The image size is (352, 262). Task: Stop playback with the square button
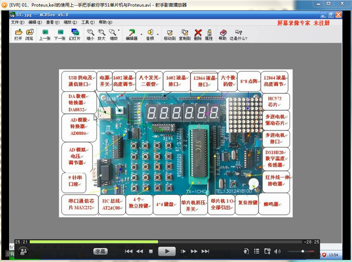151,251
